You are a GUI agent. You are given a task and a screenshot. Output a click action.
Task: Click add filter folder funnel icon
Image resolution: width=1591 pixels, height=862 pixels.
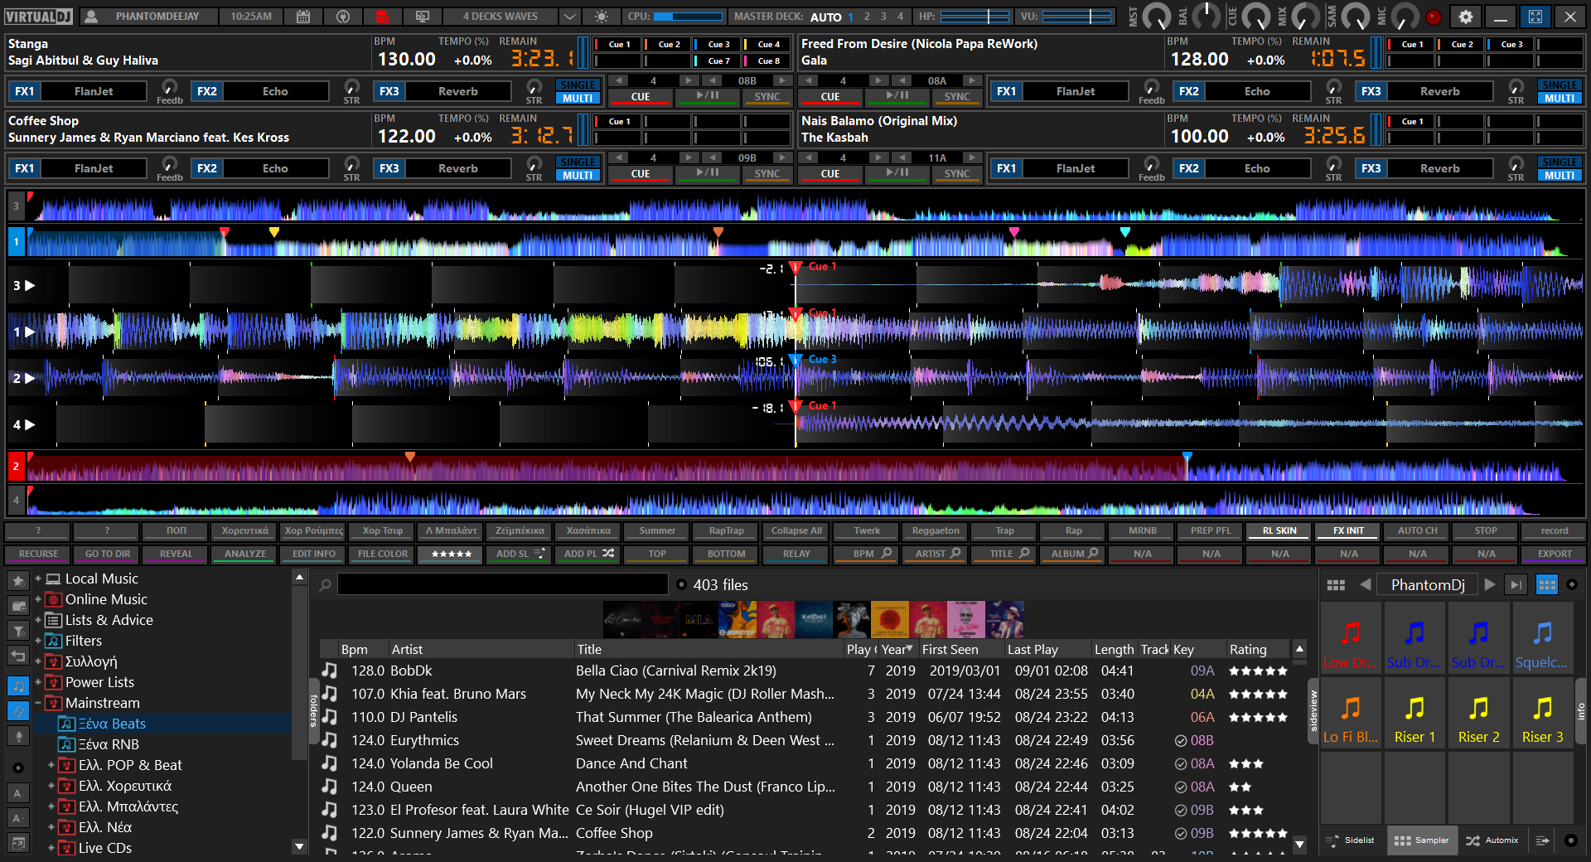[18, 631]
